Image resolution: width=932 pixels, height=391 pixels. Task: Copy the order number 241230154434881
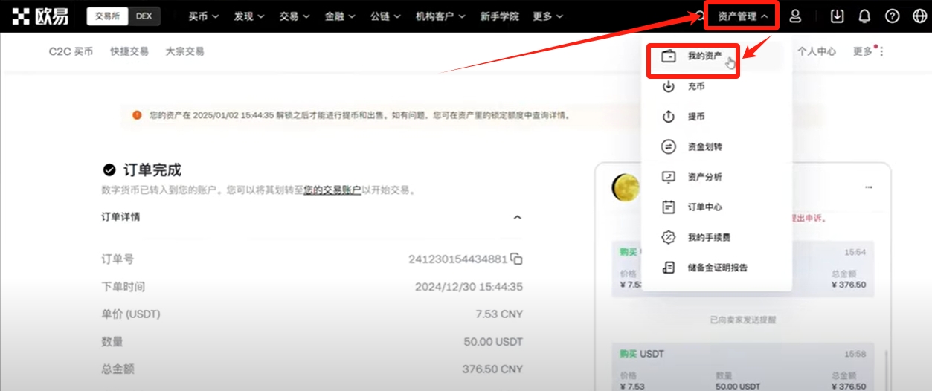tap(517, 259)
